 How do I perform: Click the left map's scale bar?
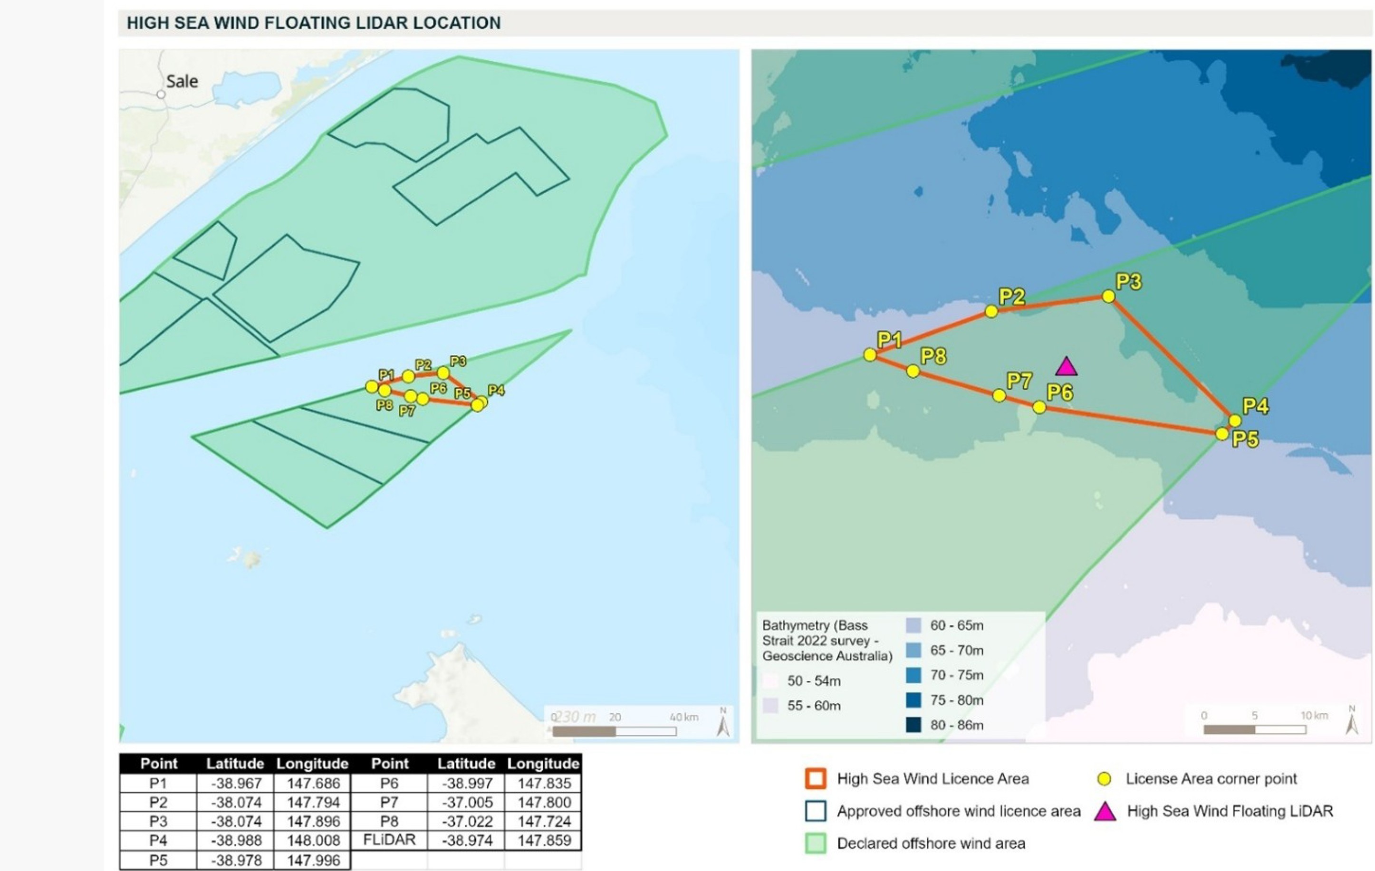pyautogui.click(x=615, y=731)
